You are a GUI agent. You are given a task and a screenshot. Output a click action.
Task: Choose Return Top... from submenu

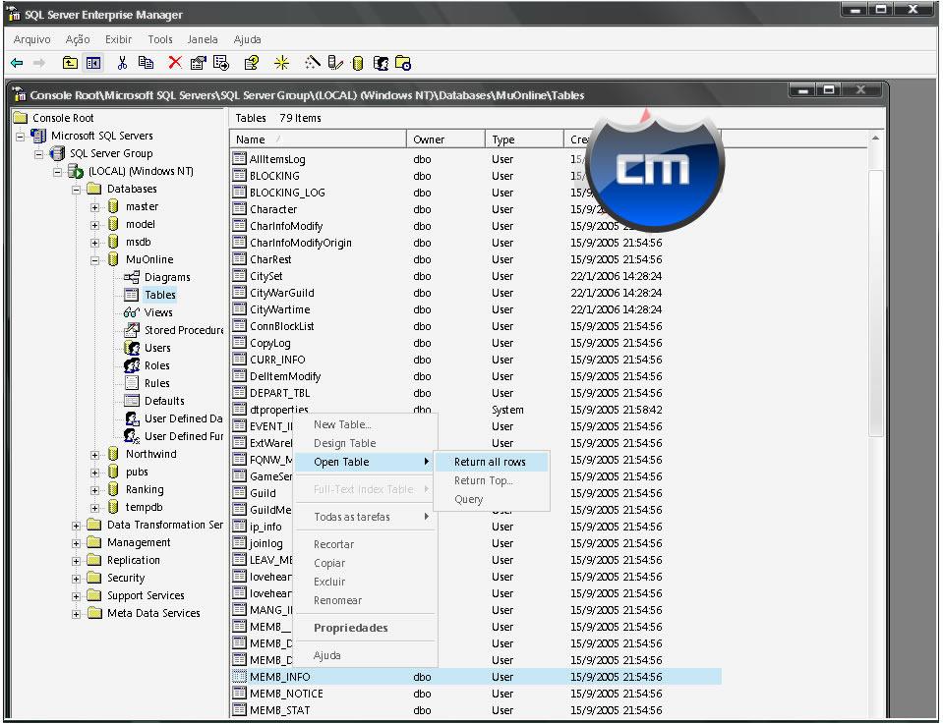pyautogui.click(x=490, y=480)
